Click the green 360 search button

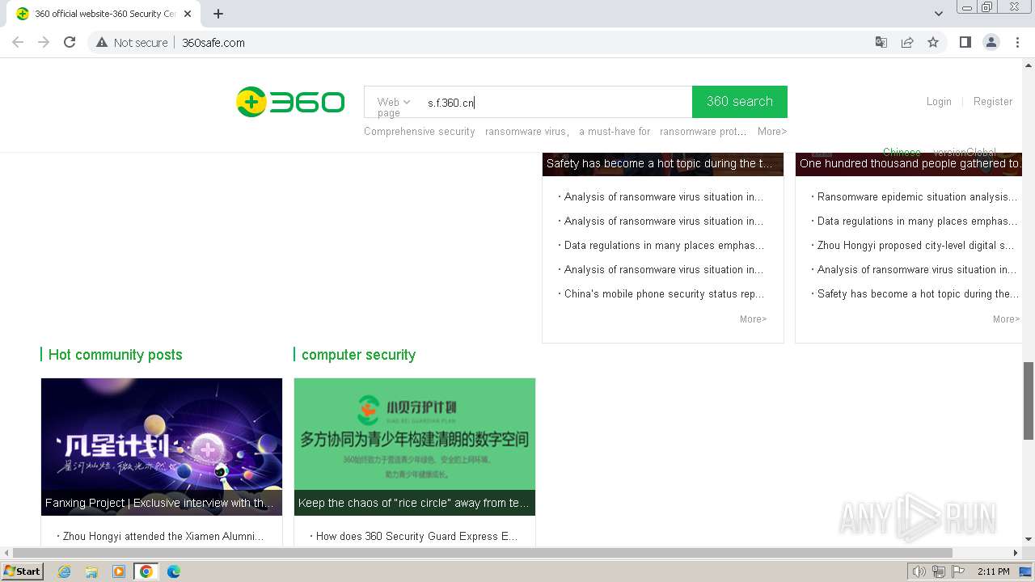(740, 102)
